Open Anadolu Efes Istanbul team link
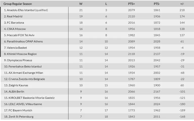 (x=21, y=10)
